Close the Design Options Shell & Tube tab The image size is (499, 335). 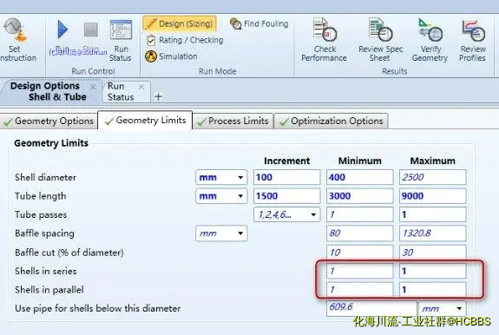coord(93,87)
